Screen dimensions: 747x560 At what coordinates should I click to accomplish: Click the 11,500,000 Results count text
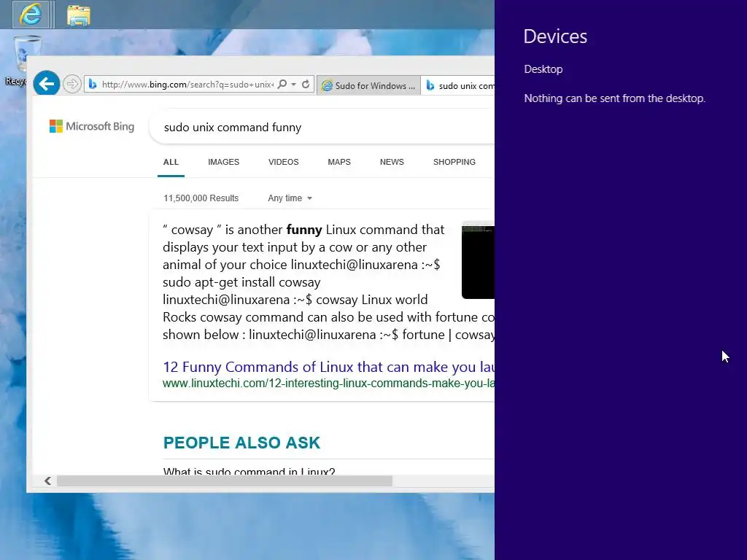[201, 198]
